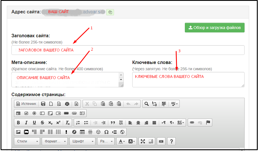Toggle Show Blocks mode
This screenshot has height=151, width=258.
tap(151, 141)
